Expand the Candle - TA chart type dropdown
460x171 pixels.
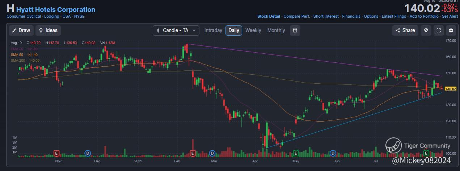[176, 30]
